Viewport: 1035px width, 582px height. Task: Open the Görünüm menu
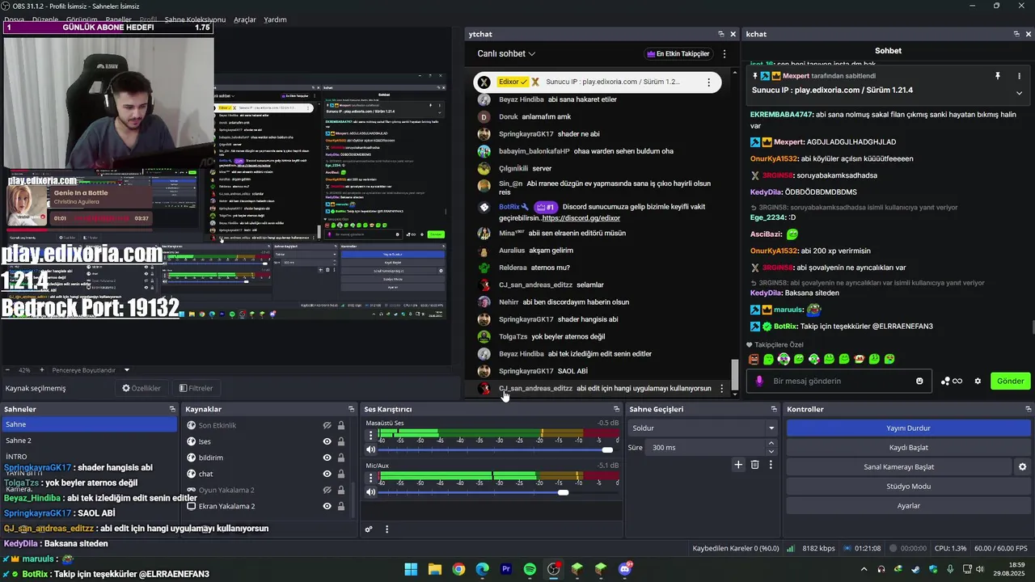point(82,19)
